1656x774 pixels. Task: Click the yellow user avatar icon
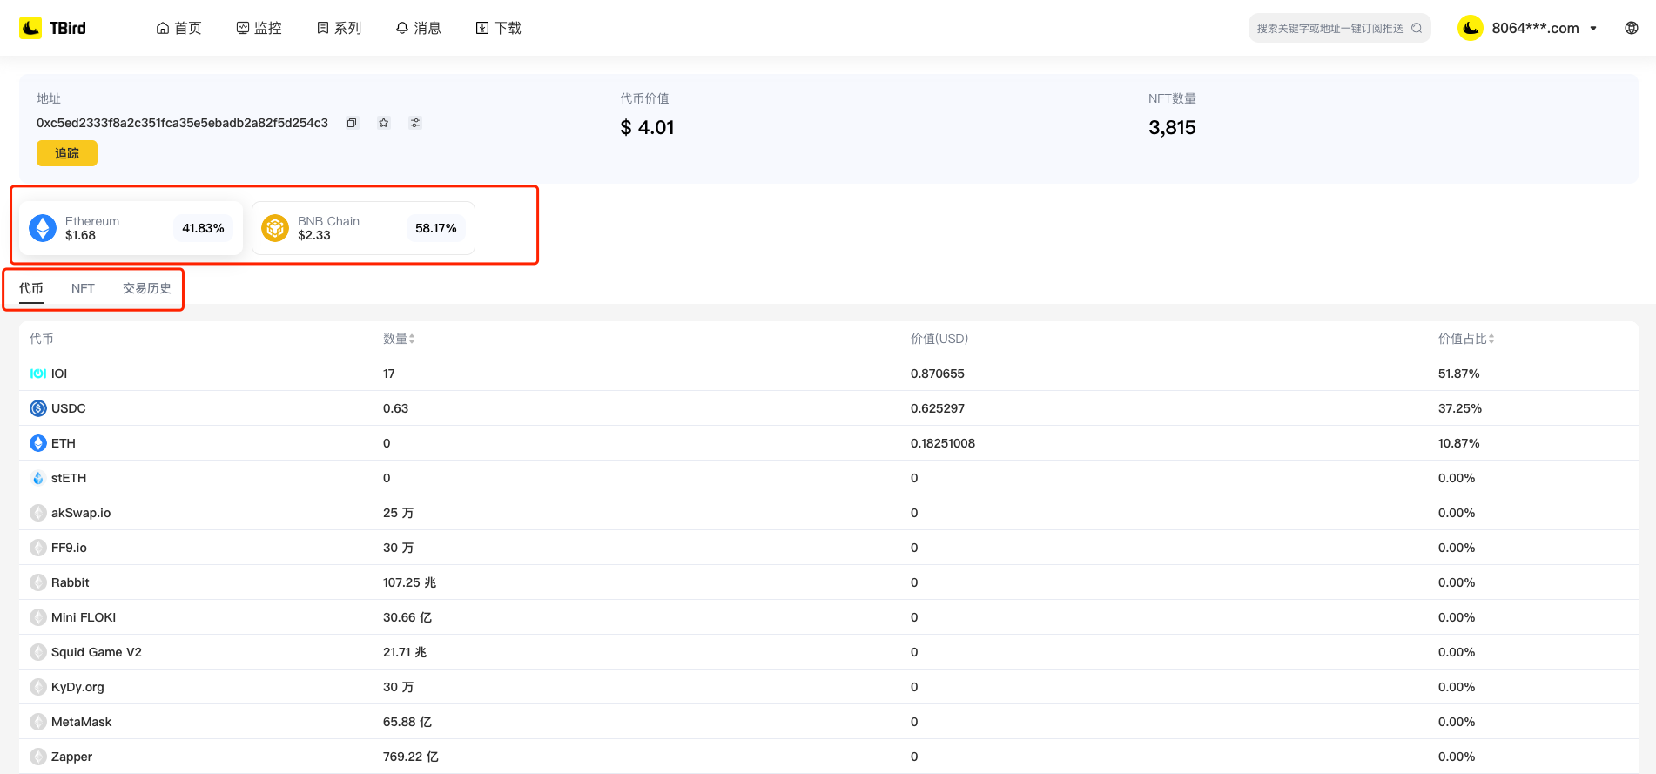tap(1471, 28)
